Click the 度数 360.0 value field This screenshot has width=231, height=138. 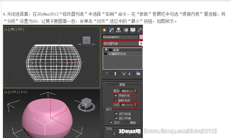(x=127, y=91)
